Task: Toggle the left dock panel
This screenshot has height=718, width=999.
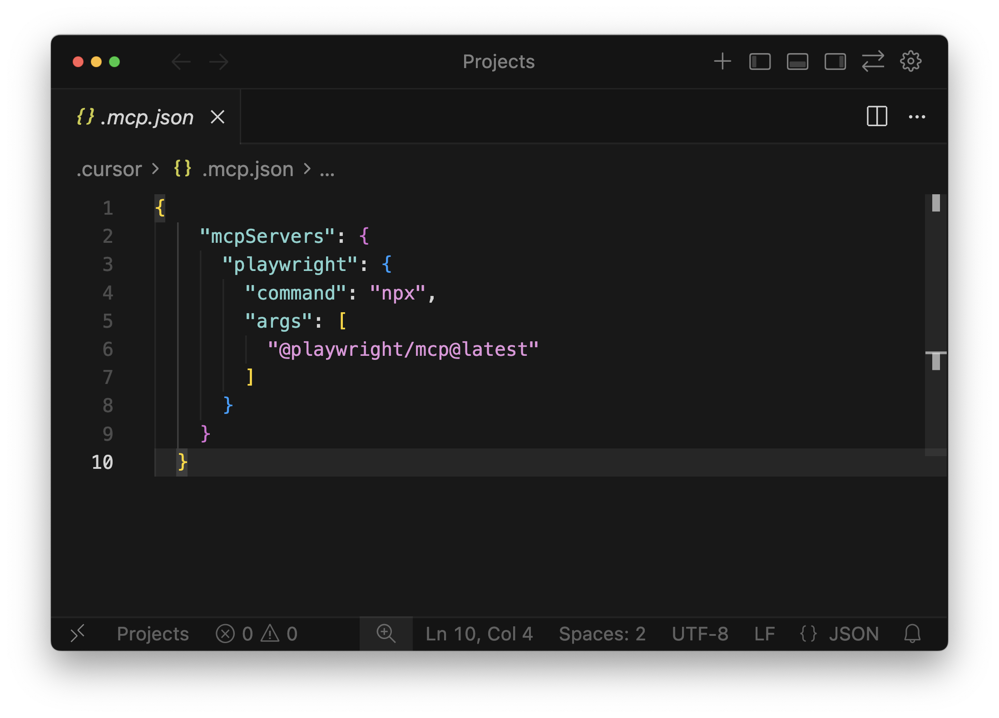Action: point(759,62)
